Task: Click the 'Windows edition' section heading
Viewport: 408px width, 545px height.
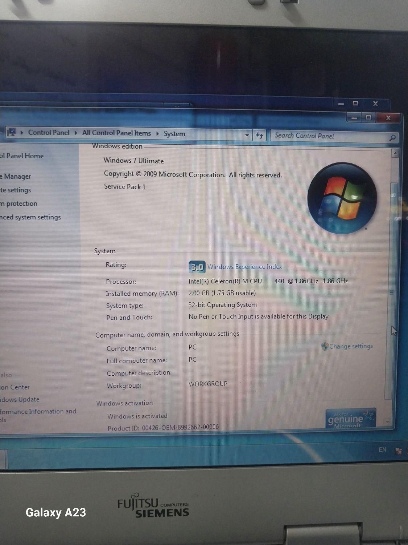Action: [117, 146]
